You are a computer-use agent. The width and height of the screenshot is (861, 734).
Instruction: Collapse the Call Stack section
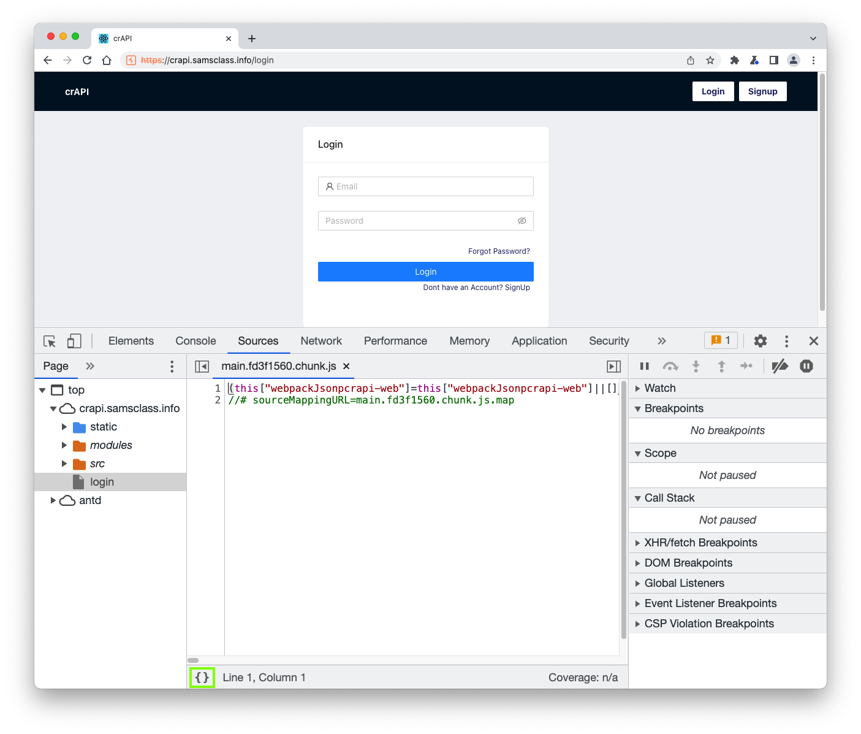pyautogui.click(x=728, y=498)
